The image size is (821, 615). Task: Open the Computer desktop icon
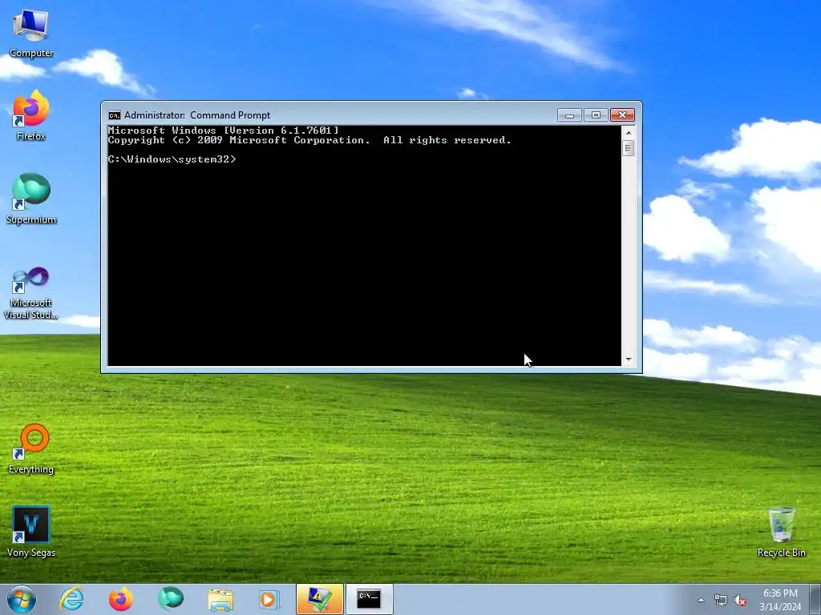(31, 32)
